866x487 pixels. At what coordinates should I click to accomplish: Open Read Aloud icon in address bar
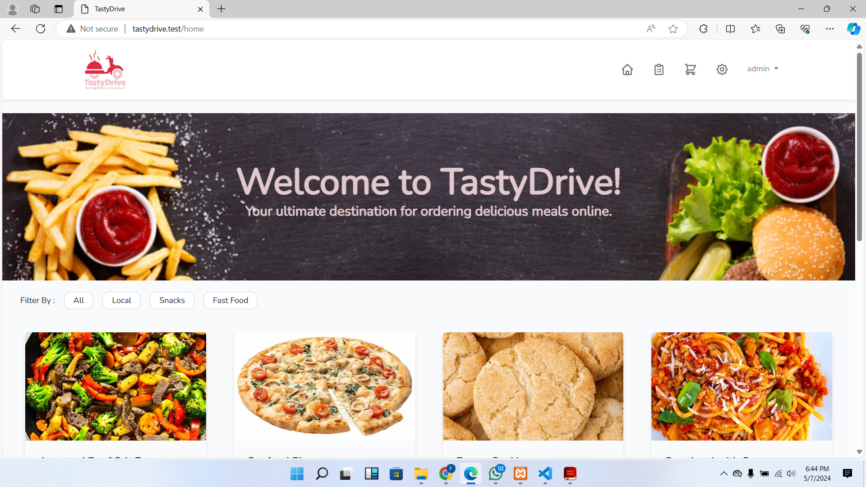(x=650, y=29)
